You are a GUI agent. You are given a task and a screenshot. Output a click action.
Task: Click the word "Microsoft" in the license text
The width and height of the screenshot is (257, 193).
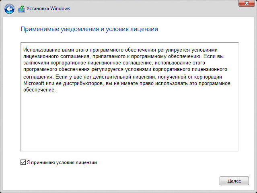[x=34, y=83]
